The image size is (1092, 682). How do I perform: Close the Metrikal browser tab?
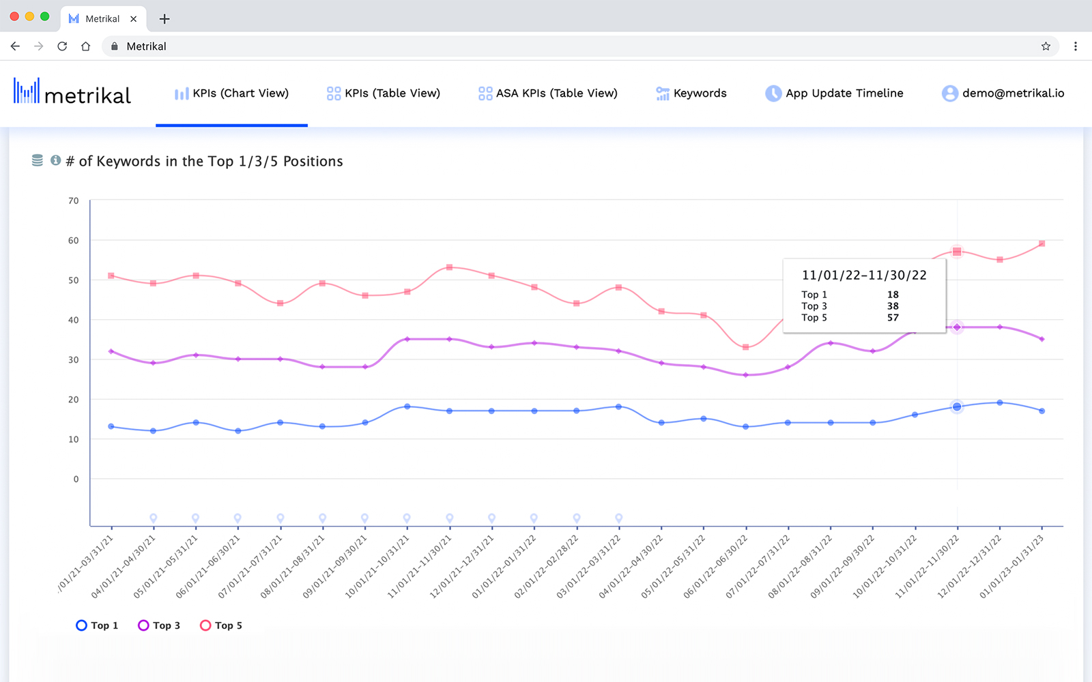pyautogui.click(x=134, y=18)
